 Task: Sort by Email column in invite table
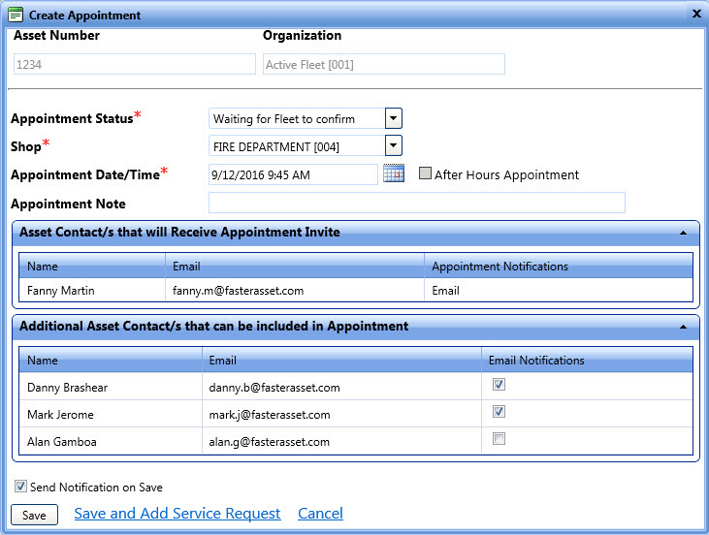click(x=295, y=266)
